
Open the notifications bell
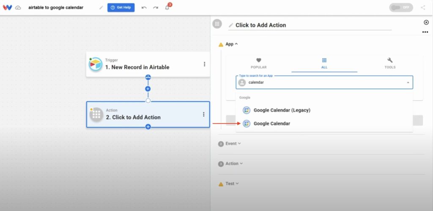(167, 8)
